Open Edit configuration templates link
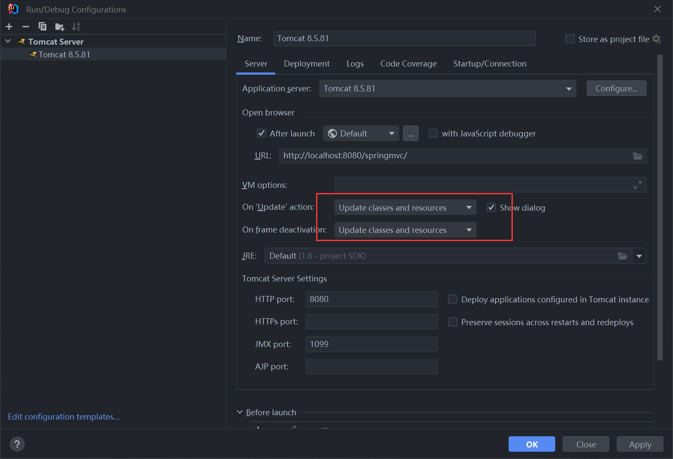This screenshot has height=459, width=673. click(64, 417)
